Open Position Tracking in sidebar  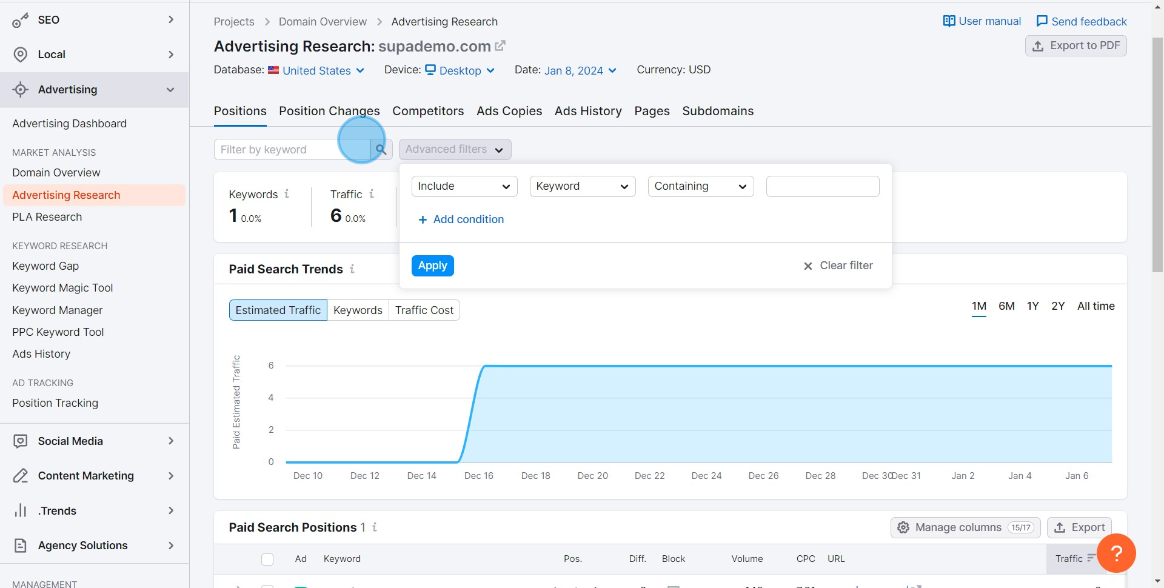[55, 403]
